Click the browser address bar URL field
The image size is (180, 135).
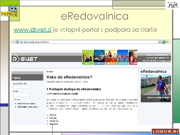click(88, 42)
